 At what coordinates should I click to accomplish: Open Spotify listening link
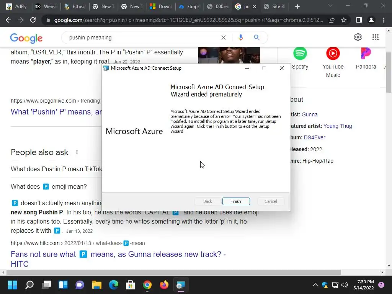tap(300, 59)
